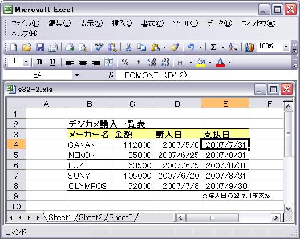Switch to the Sheet2 tab
The image size is (300, 239).
coord(91,217)
